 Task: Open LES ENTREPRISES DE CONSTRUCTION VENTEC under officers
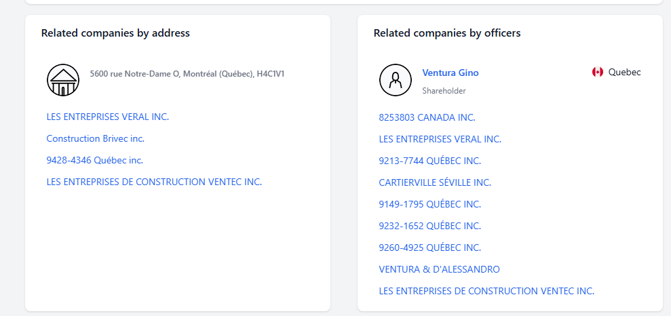(x=486, y=291)
